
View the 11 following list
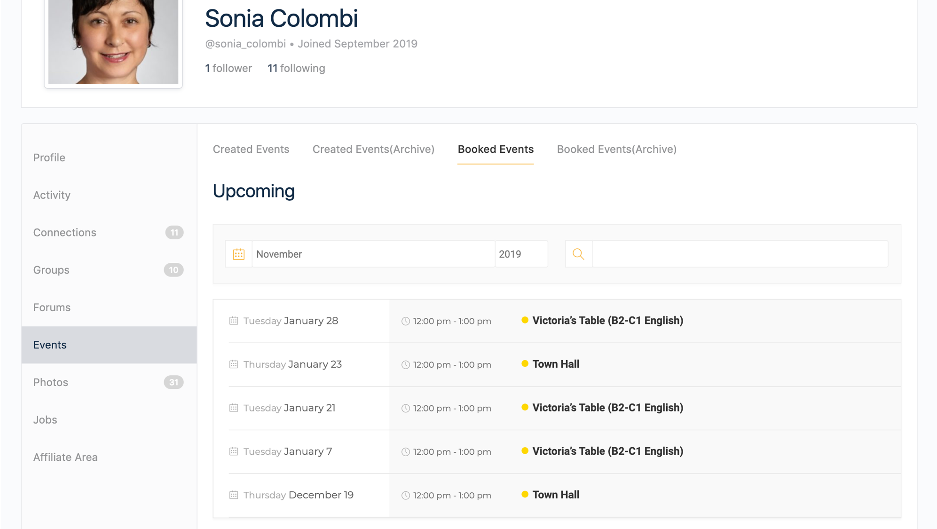coord(296,68)
